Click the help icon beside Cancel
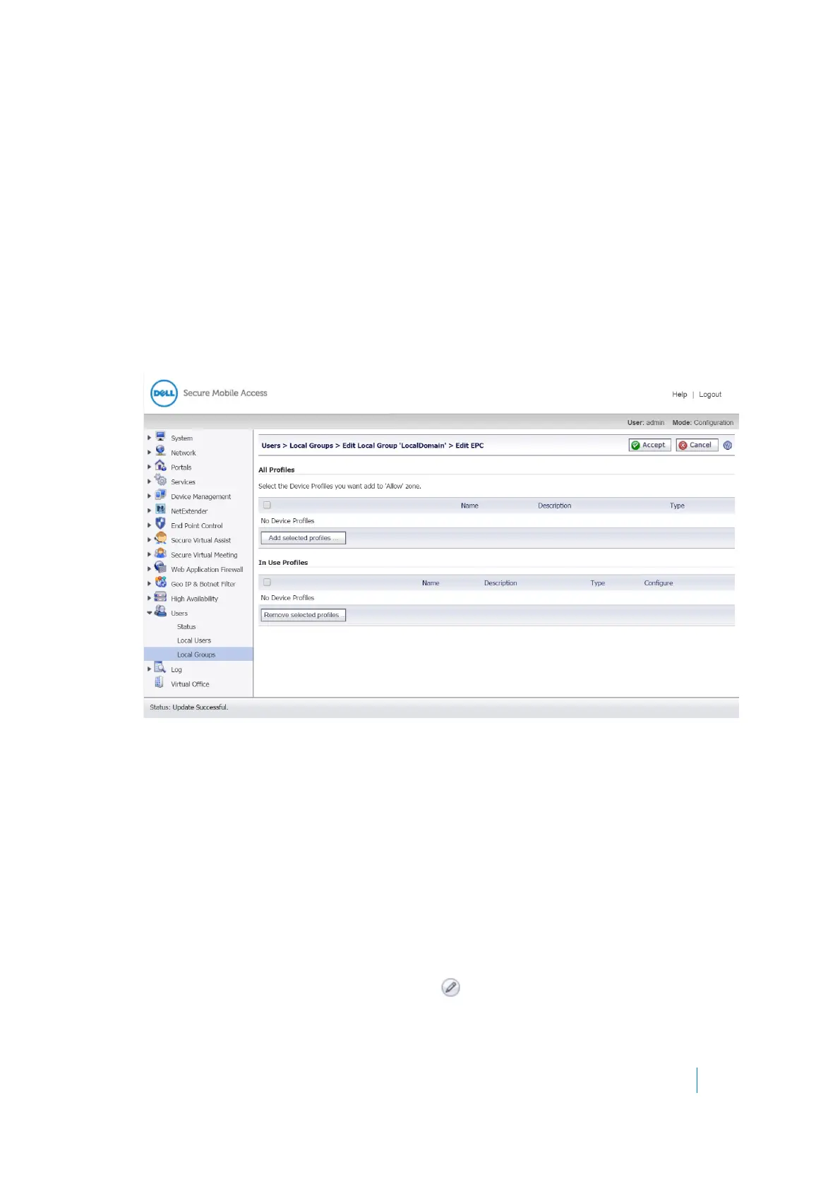Screen dimensions: 840x1189 pyautogui.click(x=728, y=445)
